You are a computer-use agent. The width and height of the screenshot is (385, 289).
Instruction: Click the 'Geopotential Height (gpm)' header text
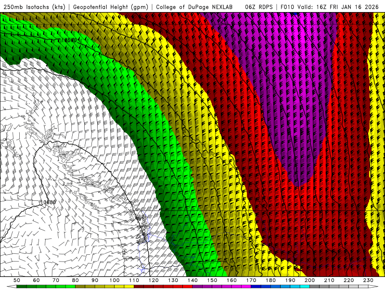(111, 7)
